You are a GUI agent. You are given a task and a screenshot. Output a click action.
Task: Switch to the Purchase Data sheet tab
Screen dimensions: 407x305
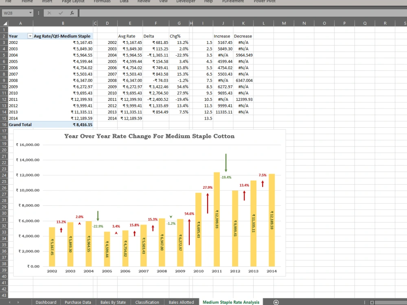pos(78,302)
